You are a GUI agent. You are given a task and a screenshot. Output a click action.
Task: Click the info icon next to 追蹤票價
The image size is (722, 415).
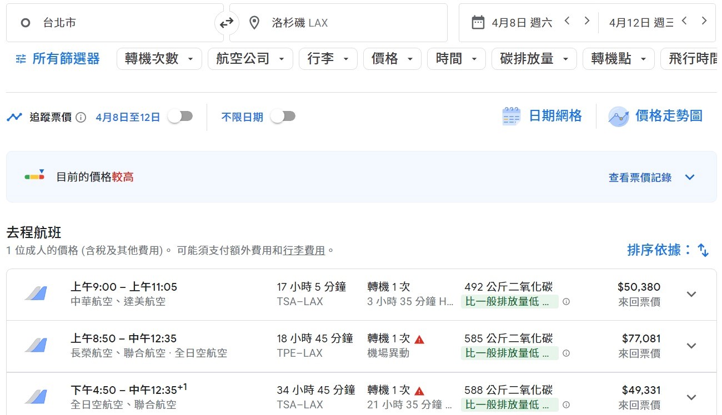pyautogui.click(x=81, y=117)
